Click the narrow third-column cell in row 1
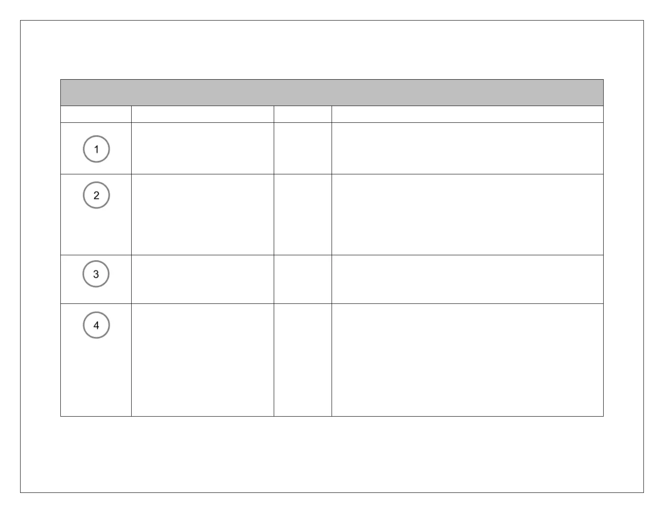This screenshot has width=664, height=513. tap(303, 148)
